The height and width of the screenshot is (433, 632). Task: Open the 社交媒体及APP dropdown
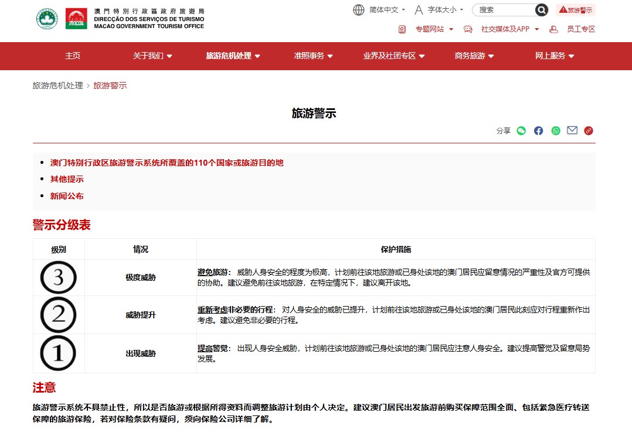(x=509, y=29)
